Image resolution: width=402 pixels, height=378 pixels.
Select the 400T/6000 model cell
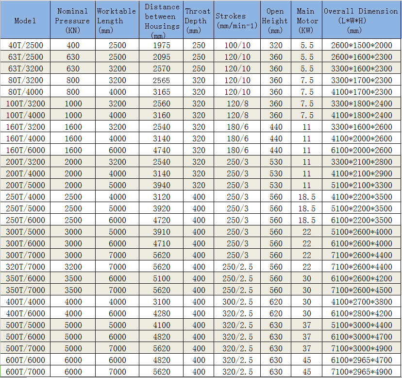26,313
